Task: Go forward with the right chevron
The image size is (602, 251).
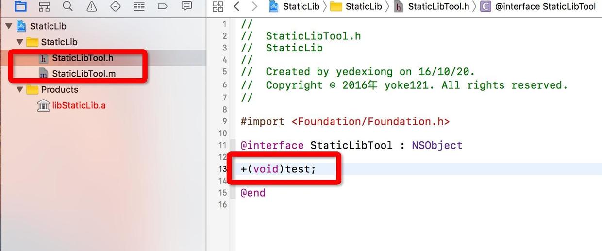Action: (254, 7)
